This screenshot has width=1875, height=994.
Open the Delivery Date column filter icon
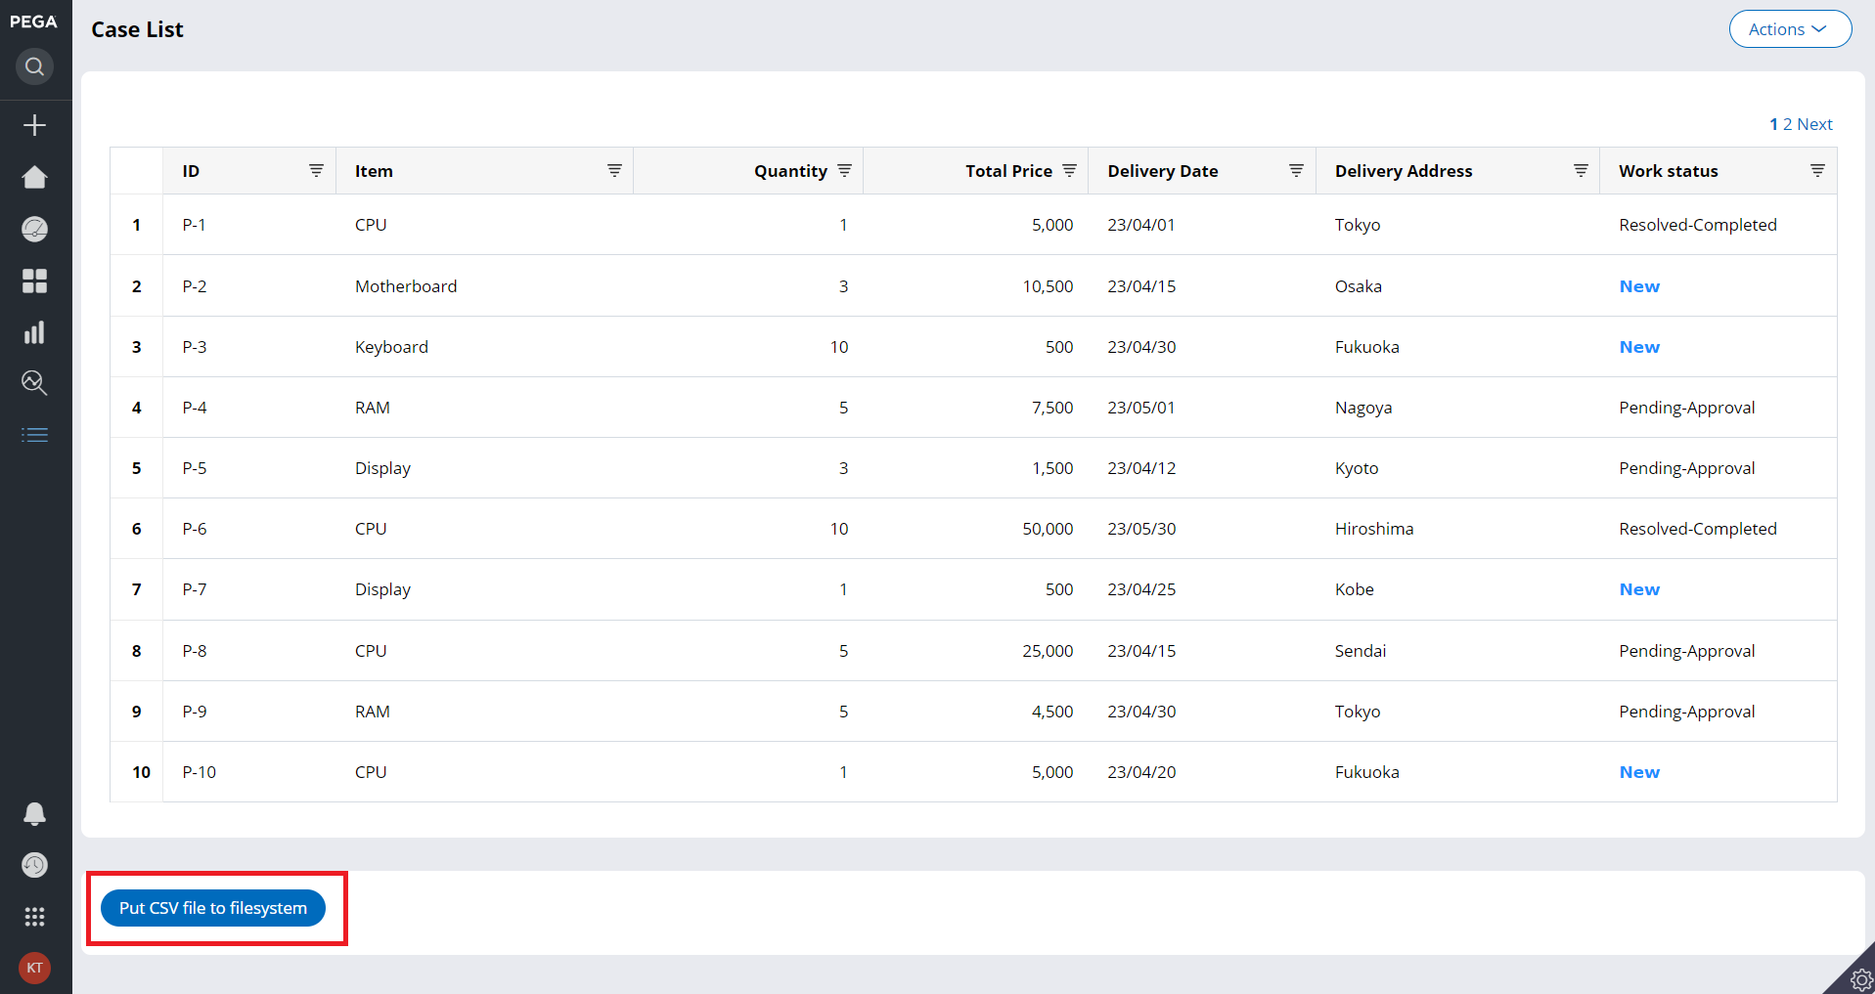(x=1296, y=170)
